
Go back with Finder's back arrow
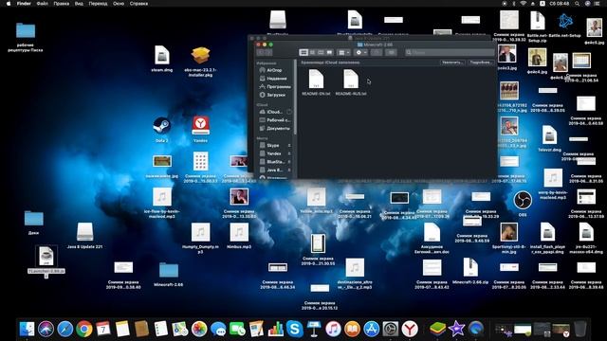261,52
